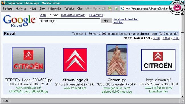The height and width of the screenshot is (104, 185).
Task: Filter images by Pieni size
Action: click(x=176, y=38)
